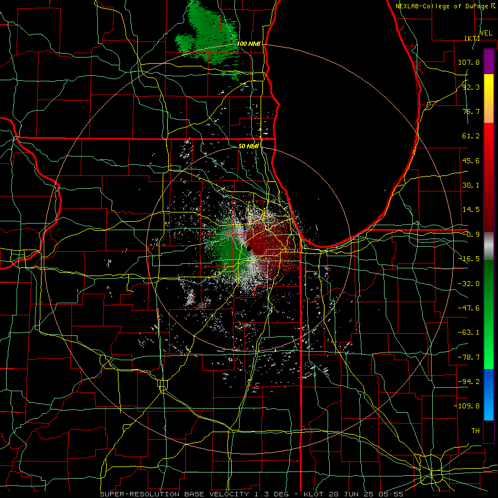Select the purple segment of the color bar
The height and width of the screenshot is (498, 498).
pyautogui.click(x=489, y=61)
